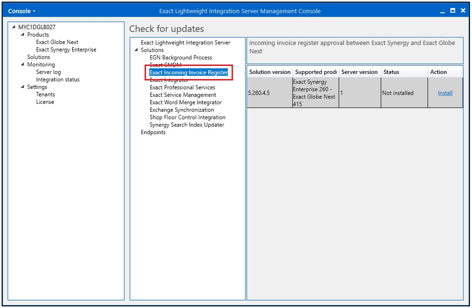Click the 5.260.4.5 solution version cell

tap(270, 93)
